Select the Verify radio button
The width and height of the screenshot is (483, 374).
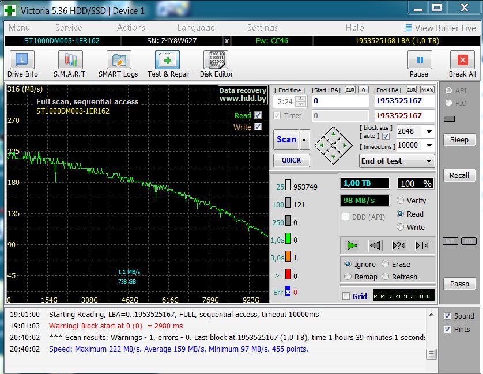click(x=401, y=201)
